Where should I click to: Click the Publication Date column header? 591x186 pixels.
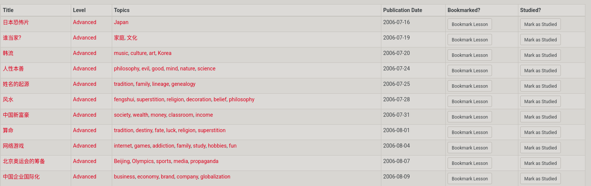click(x=402, y=10)
